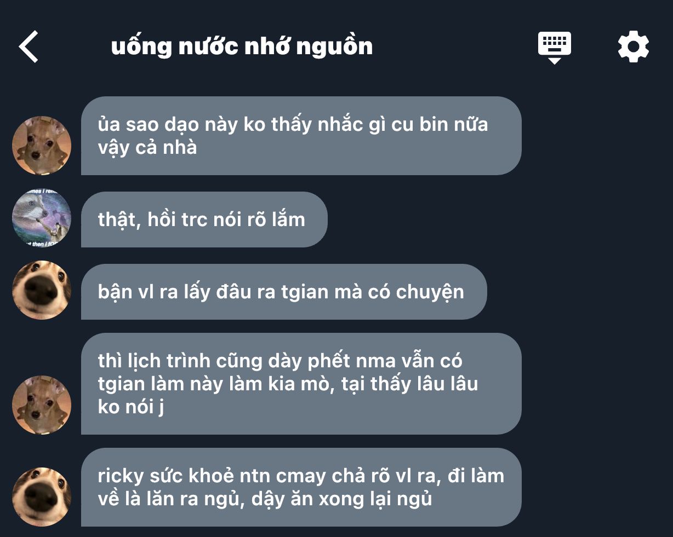Click the words 'ko nói j' in fourth message
673x537 pixels.
pyautogui.click(x=131, y=407)
